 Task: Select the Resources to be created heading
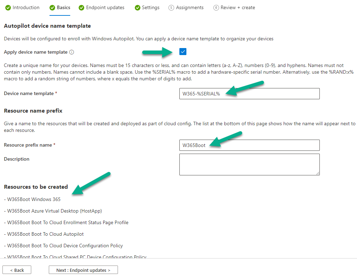click(x=36, y=187)
